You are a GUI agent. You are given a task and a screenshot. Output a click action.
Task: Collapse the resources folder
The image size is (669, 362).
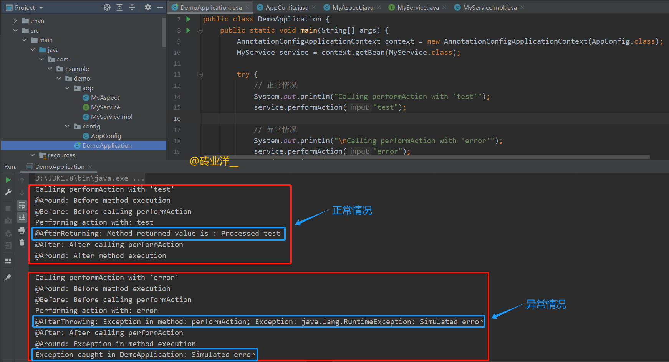pyautogui.click(x=33, y=155)
